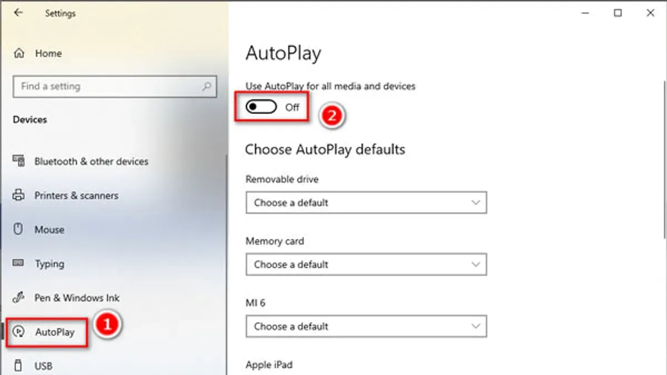The width and height of the screenshot is (667, 375).
Task: Click the Devices section heading
Action: (30, 119)
